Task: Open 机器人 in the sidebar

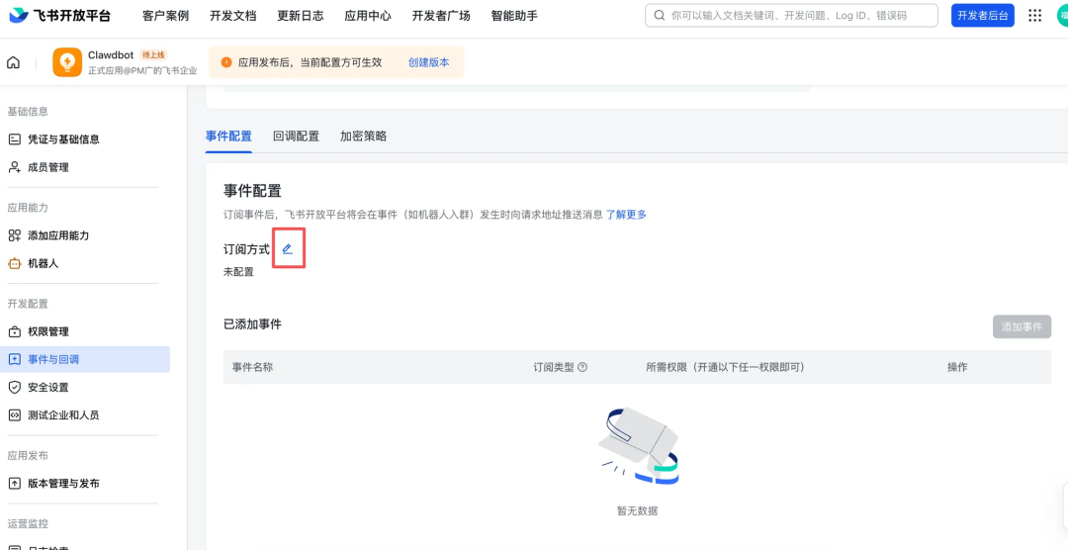Action: 43,264
